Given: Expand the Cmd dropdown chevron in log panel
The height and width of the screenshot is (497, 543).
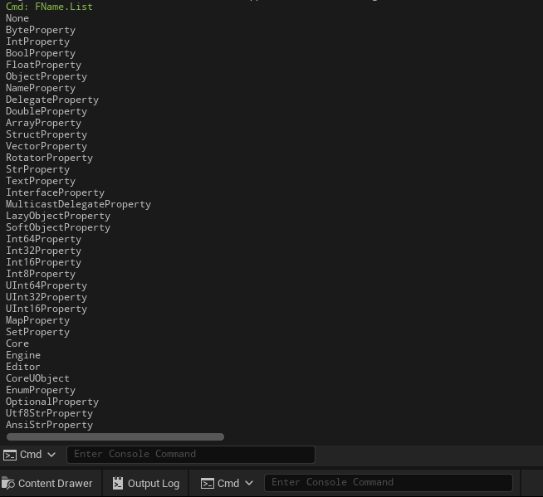Looking at the screenshot, I should [51, 455].
